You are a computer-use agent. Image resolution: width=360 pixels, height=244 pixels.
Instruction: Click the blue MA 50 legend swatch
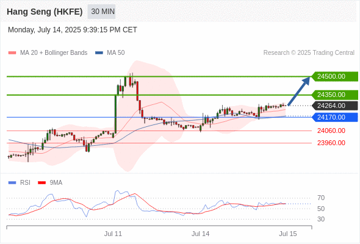99,53
